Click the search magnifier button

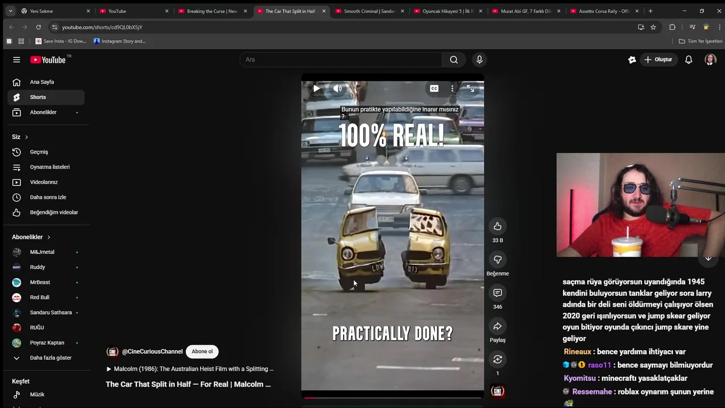point(454,59)
